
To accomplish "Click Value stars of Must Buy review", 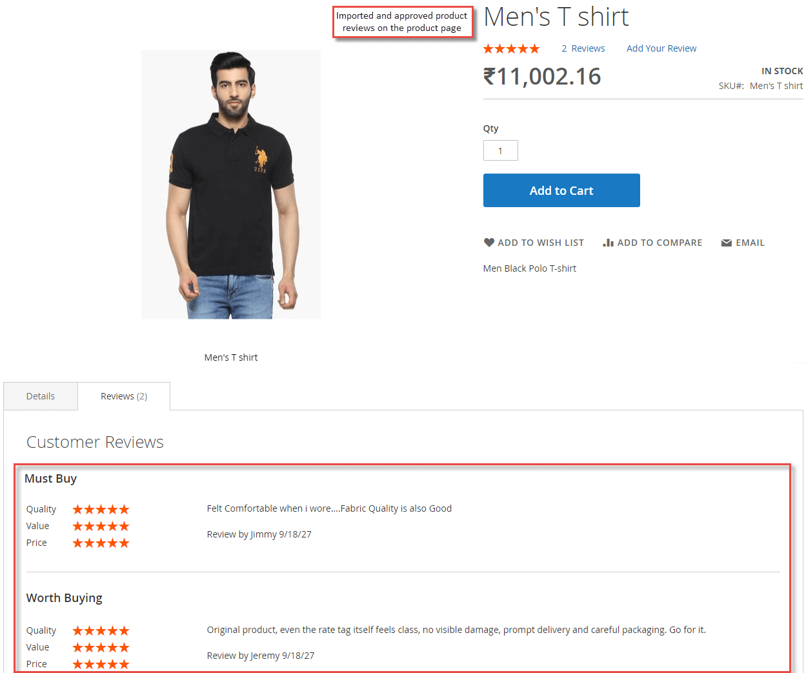I will [x=101, y=526].
